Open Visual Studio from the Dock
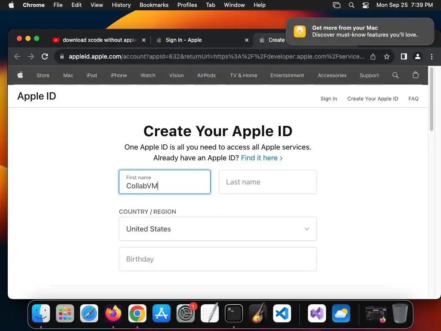 [317, 313]
